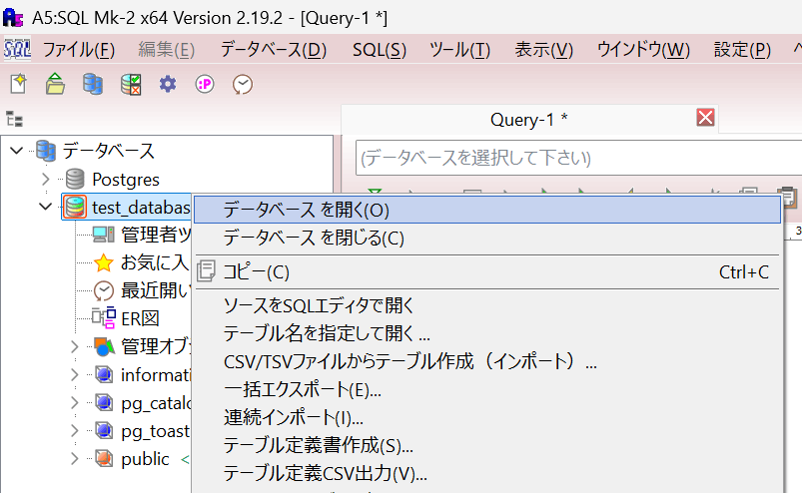802x493 pixels.
Task: Choose 連続インポート(I)...
Action: point(487,417)
